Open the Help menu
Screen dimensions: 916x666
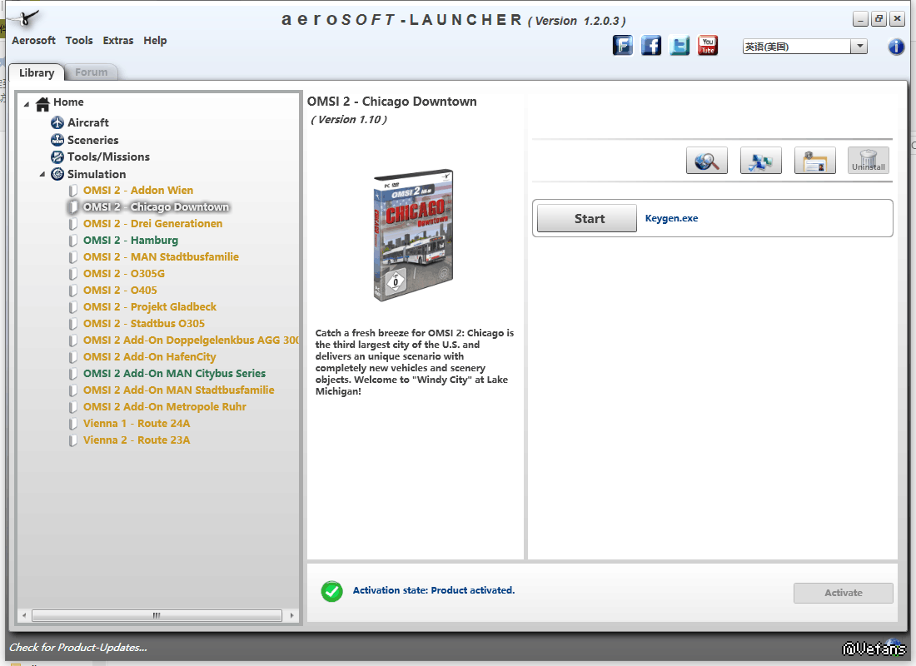[x=155, y=40]
